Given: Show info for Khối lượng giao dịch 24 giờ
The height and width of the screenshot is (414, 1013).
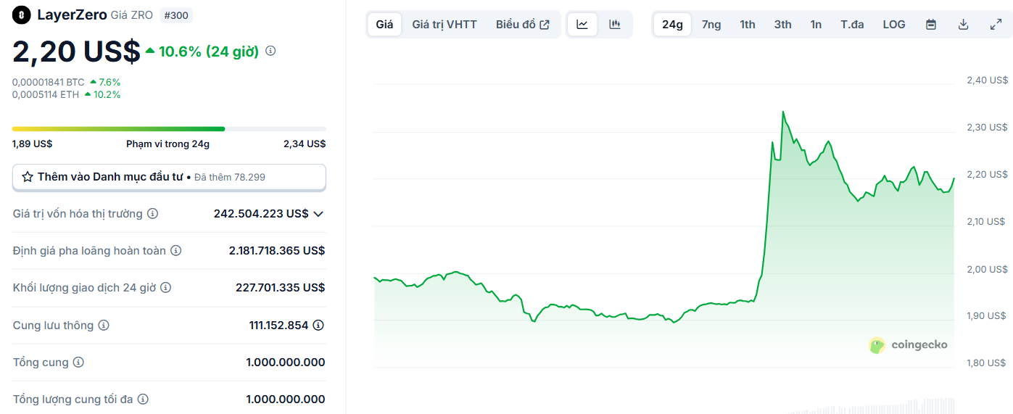Looking at the screenshot, I should pos(165,288).
